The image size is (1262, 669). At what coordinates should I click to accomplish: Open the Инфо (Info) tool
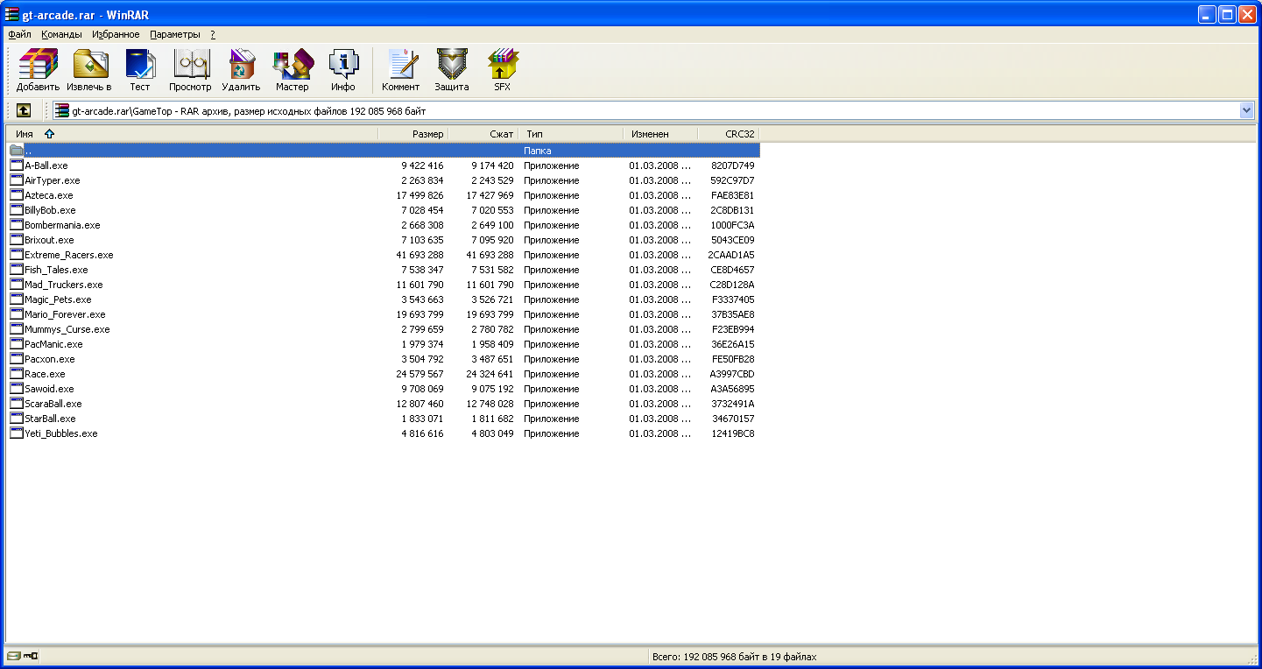tap(343, 69)
